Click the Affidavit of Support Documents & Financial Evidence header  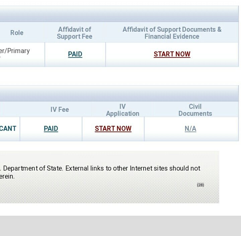tap(172, 33)
